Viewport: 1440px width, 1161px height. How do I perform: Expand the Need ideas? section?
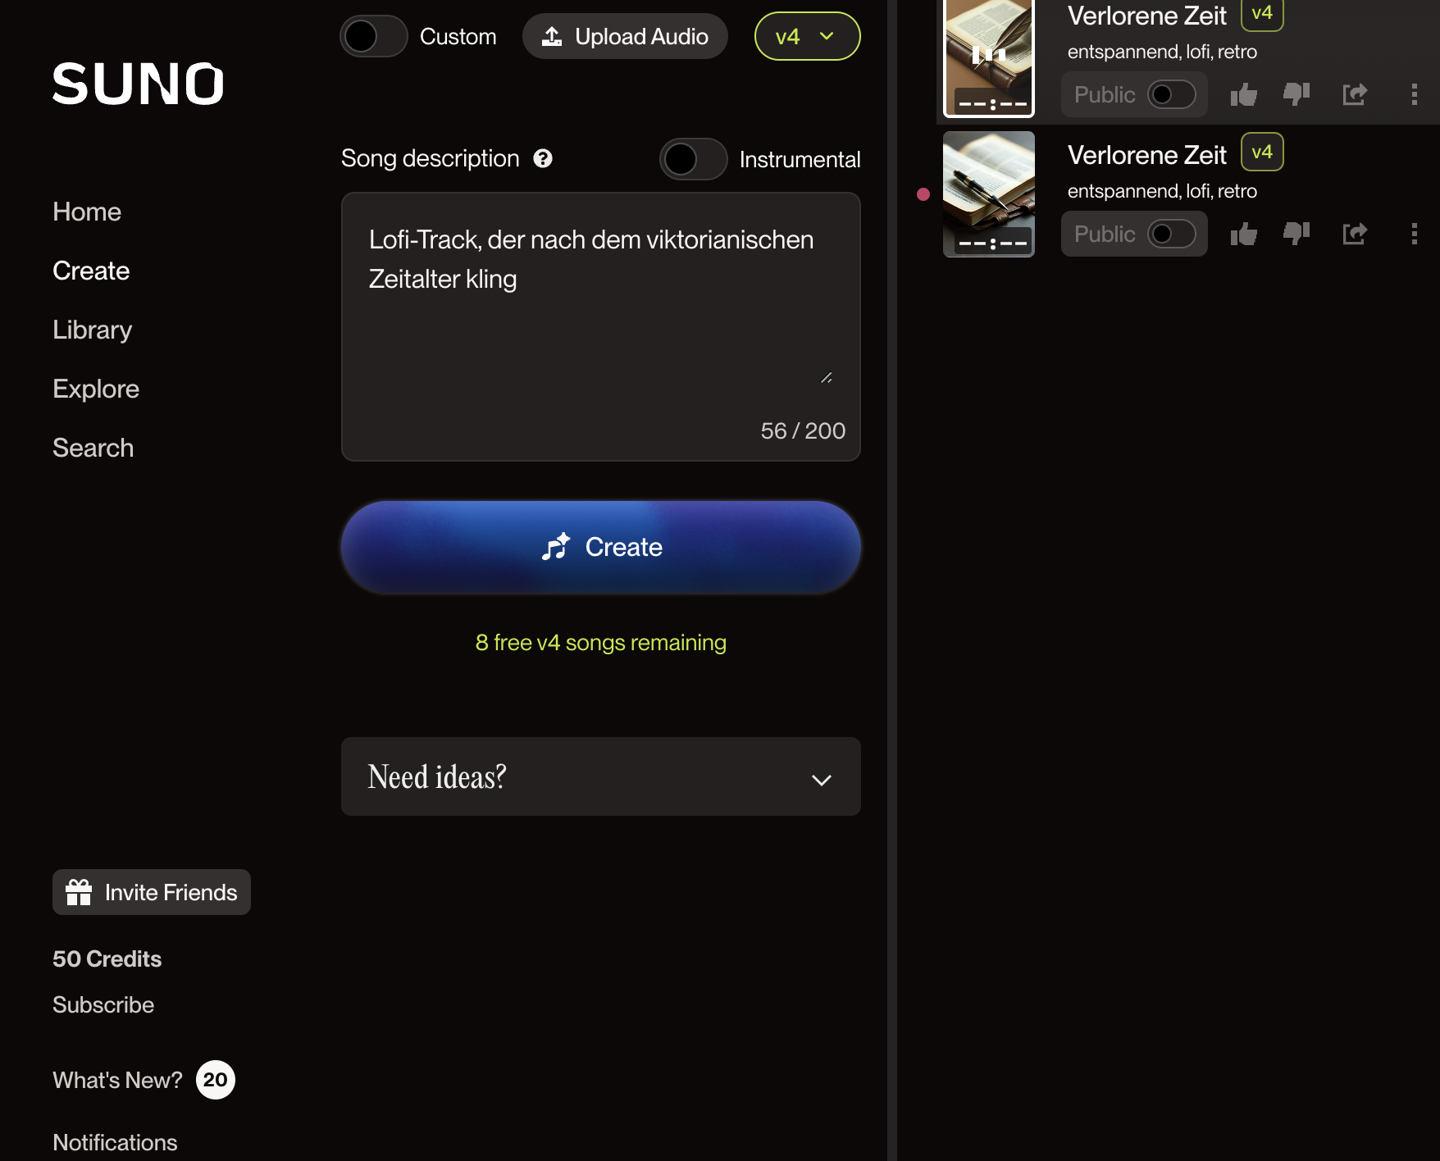pyautogui.click(x=601, y=776)
